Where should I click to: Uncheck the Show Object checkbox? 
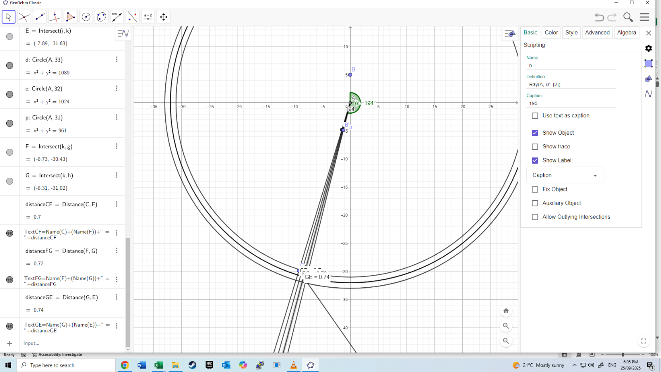click(535, 133)
